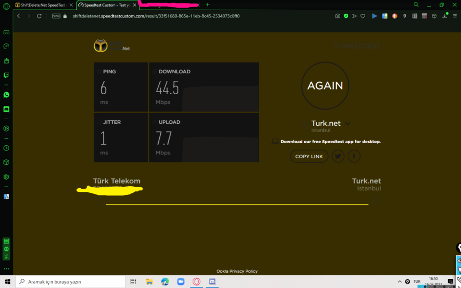Viewport: 461px width, 288px height.
Task: Share result via Twitter icon
Action: (x=338, y=156)
